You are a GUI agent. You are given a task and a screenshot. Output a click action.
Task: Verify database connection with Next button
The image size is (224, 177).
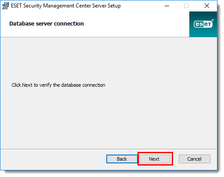pyautogui.click(x=155, y=159)
